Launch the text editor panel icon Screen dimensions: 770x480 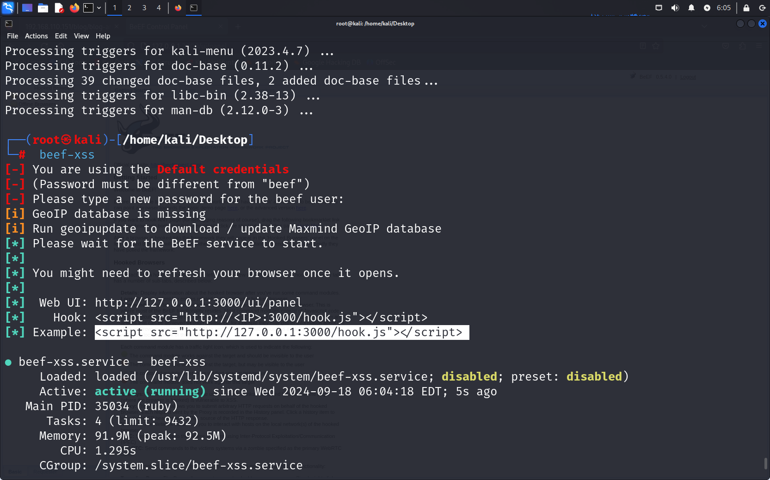coord(59,8)
